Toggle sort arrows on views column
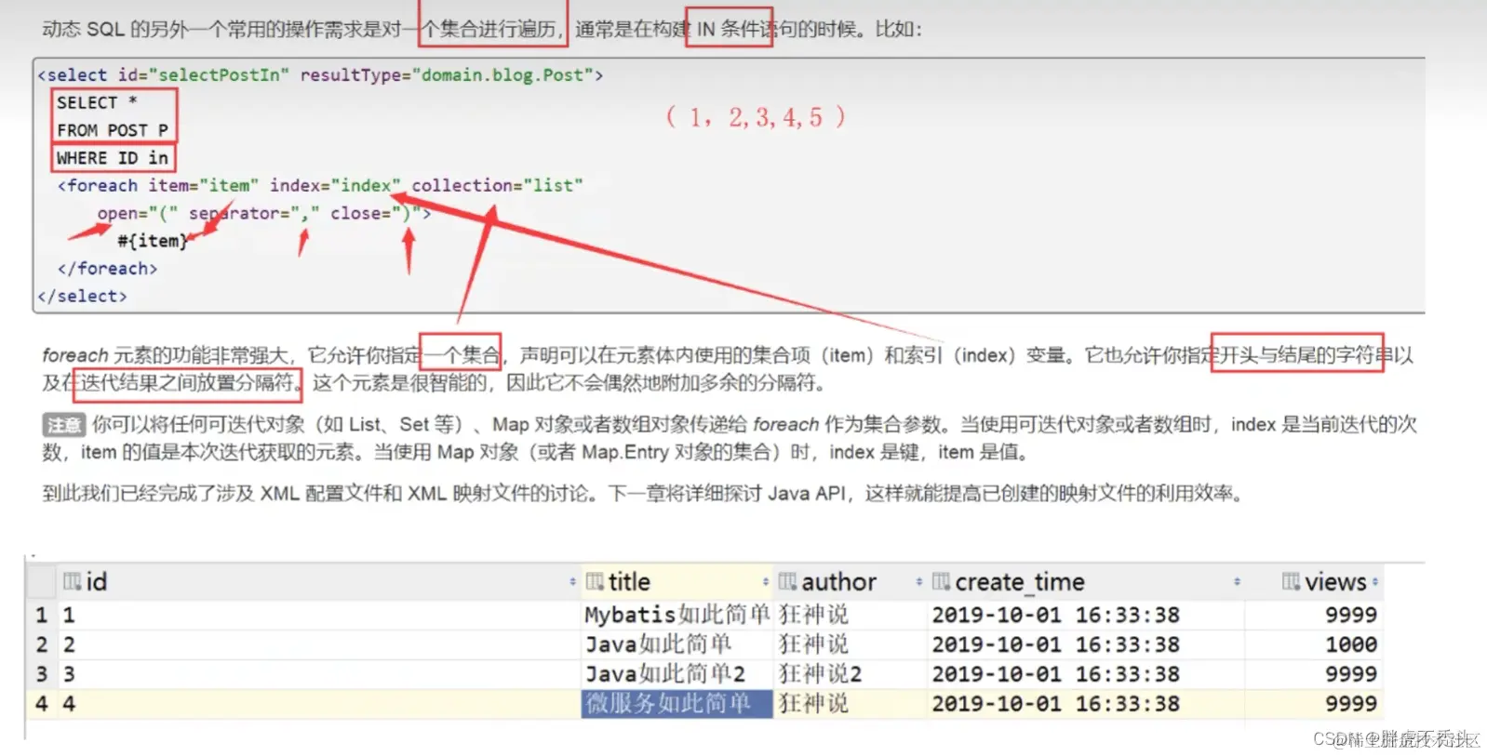Screen dimensions: 1487x756 (1374, 582)
